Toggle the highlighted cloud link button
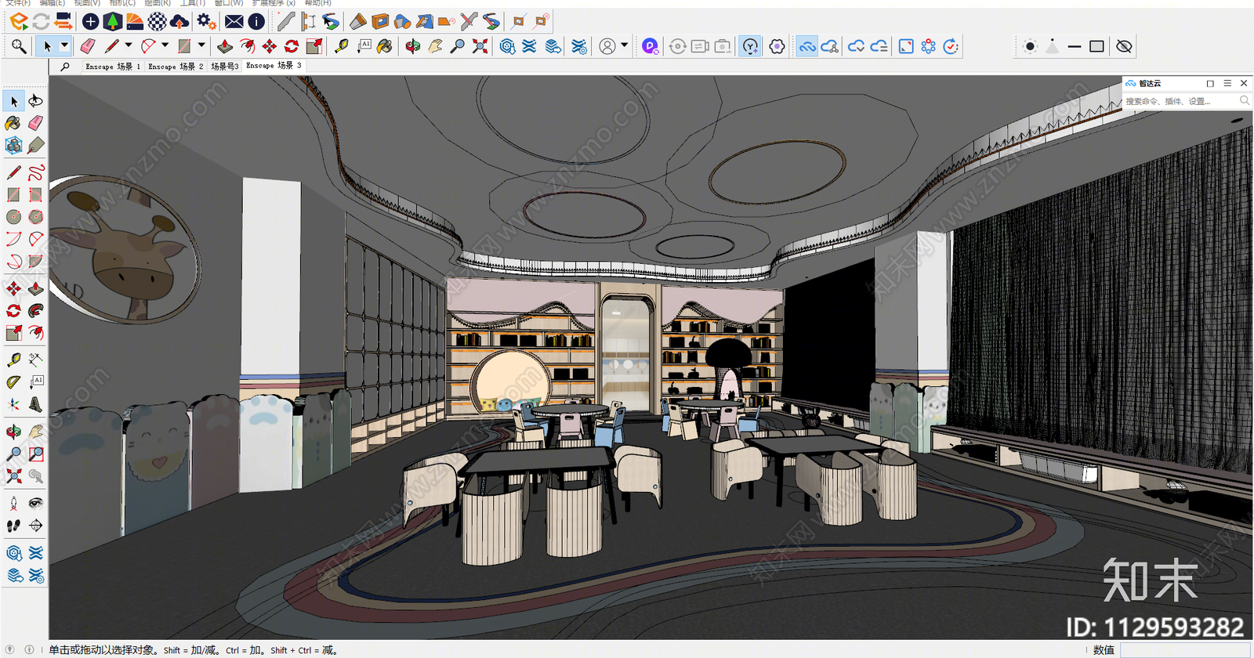 [x=807, y=46]
